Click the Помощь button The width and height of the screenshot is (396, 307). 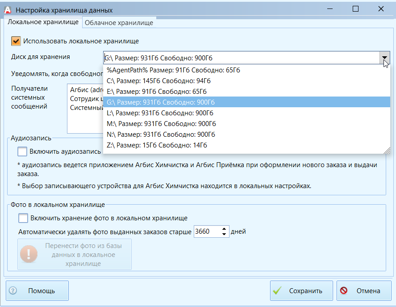[x=37, y=290]
